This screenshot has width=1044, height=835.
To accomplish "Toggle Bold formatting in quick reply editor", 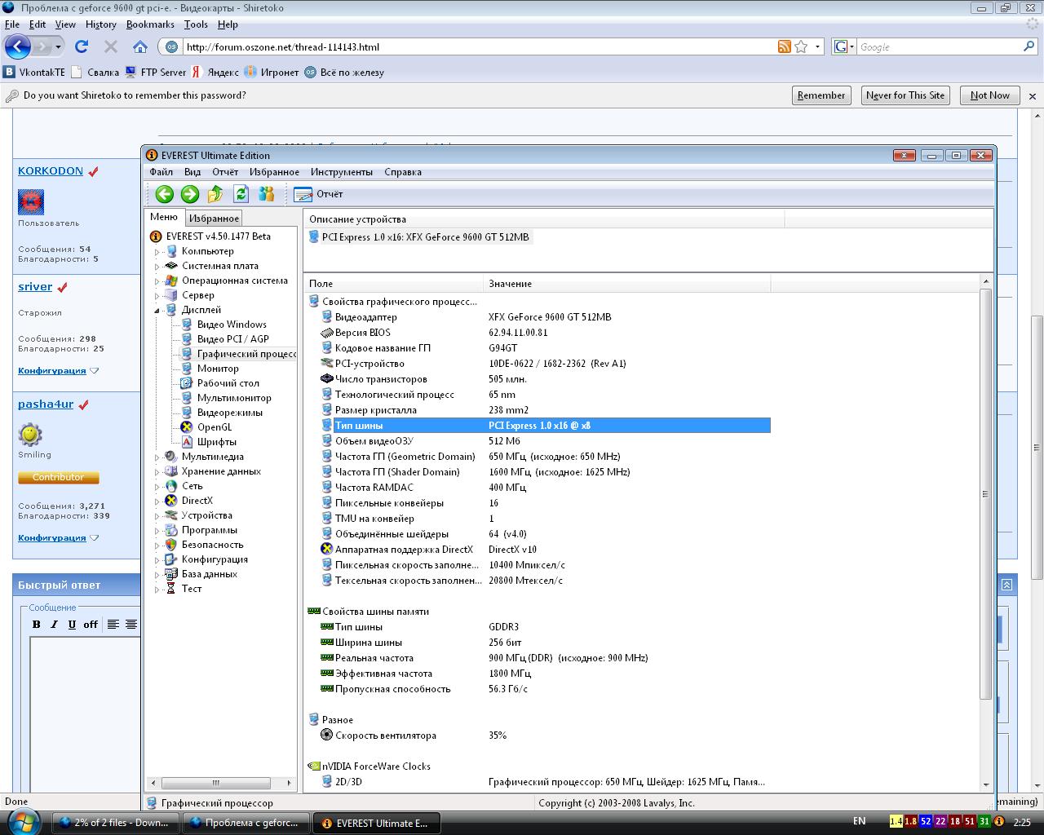I will click(36, 625).
